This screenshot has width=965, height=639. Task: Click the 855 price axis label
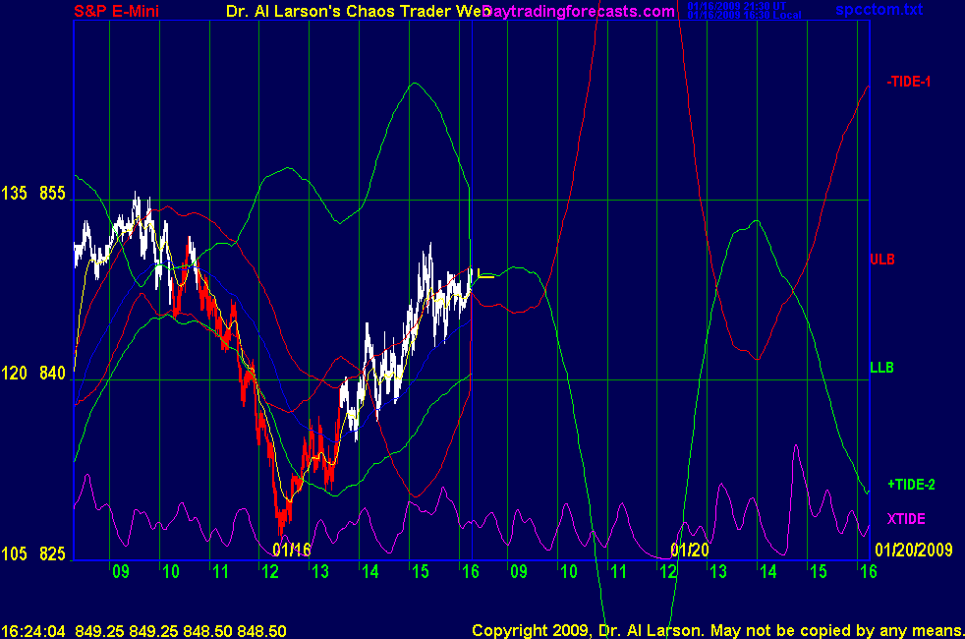[x=52, y=194]
